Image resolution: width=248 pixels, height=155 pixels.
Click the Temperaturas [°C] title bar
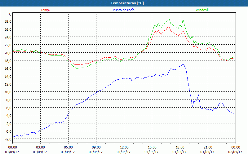point(124,3)
